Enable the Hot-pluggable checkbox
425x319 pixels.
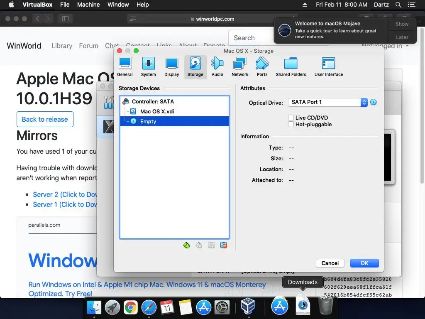click(x=291, y=124)
